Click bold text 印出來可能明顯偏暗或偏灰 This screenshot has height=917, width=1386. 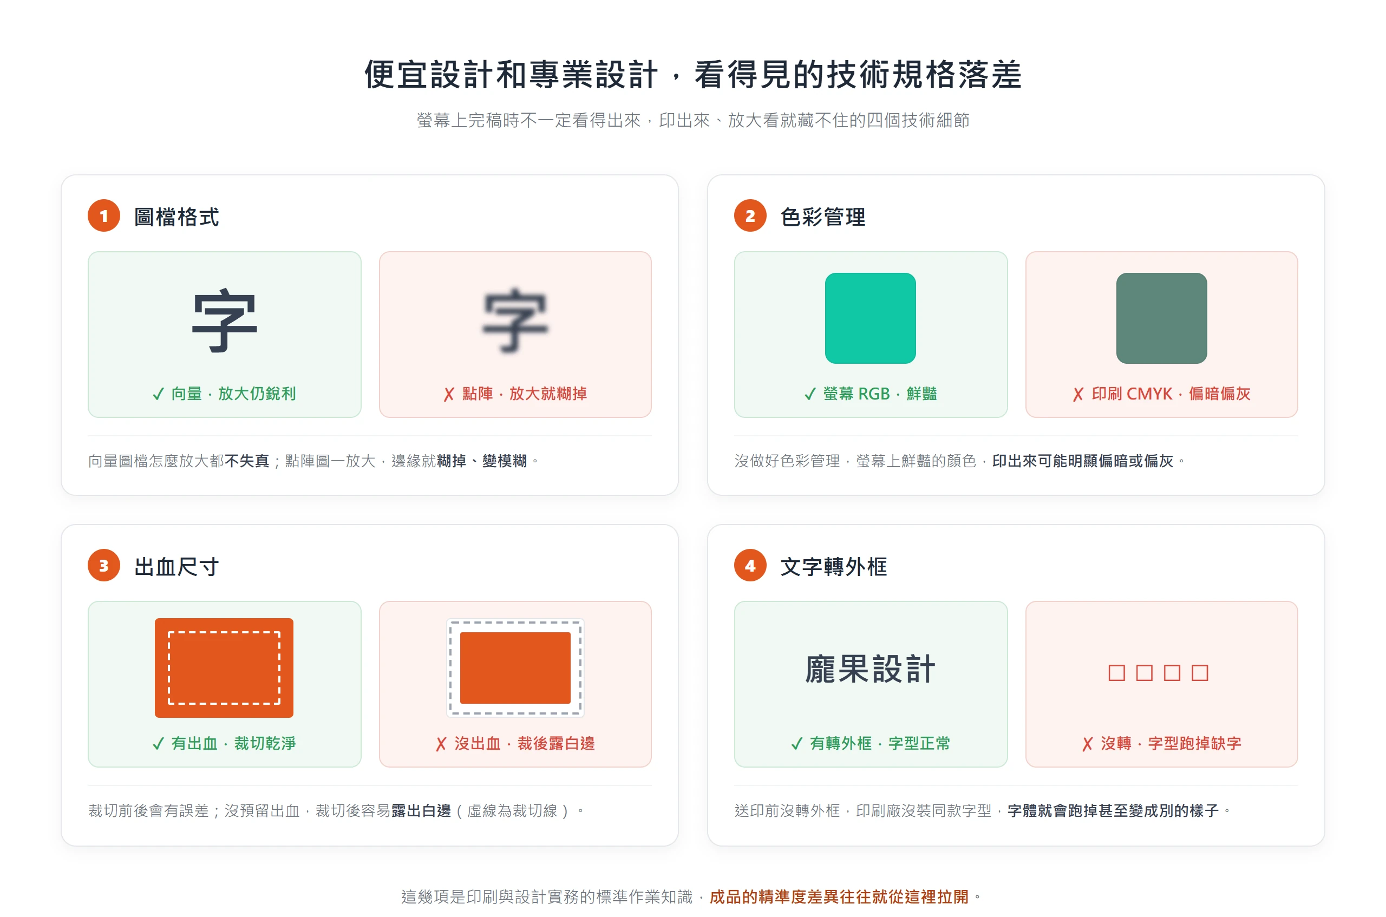pyautogui.click(x=1082, y=461)
